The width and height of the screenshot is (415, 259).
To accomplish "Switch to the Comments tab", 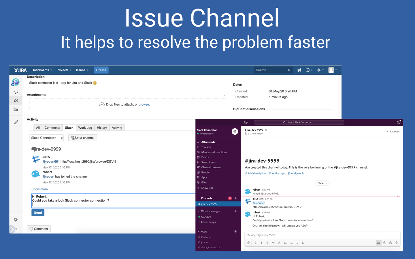I will (52, 127).
